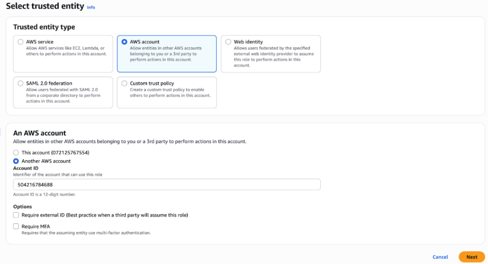Select the Web identity radio button
Viewport: 488px width, 264px height.
pyautogui.click(x=229, y=42)
